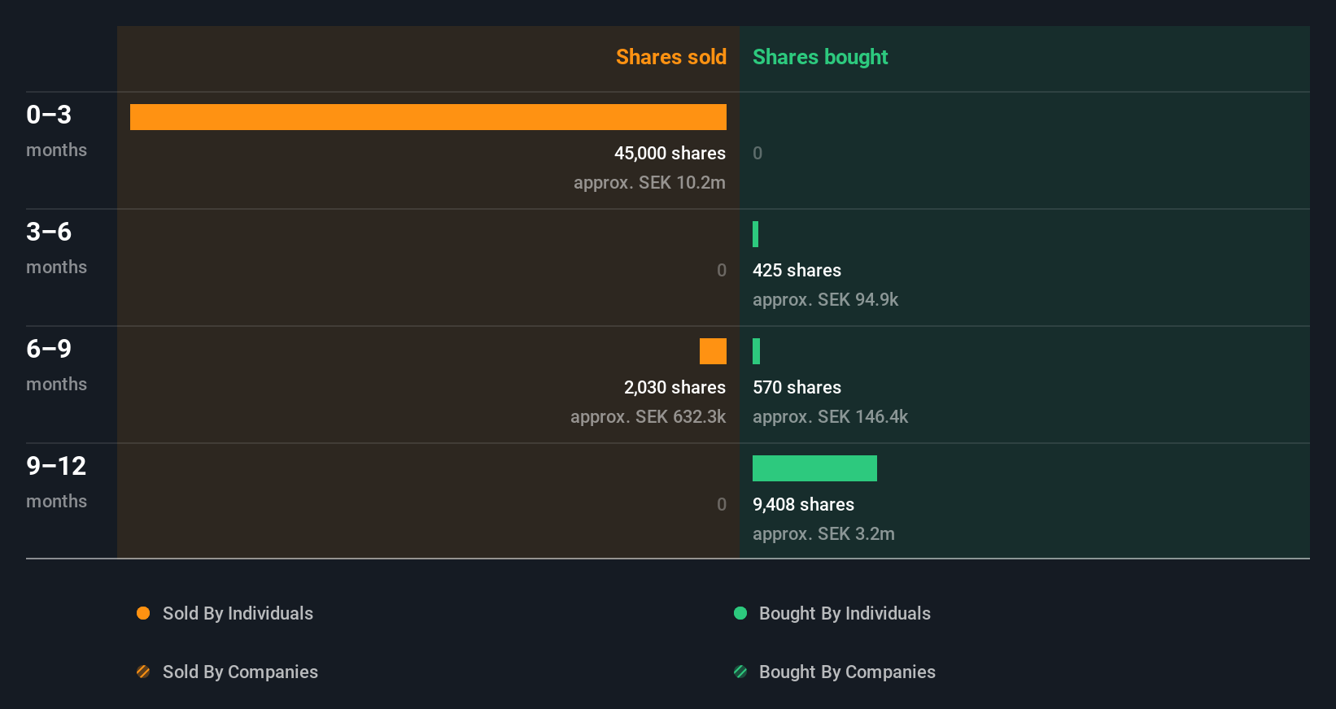Select the 0–3 months row label
This screenshot has height=709, width=1336.
[56, 130]
